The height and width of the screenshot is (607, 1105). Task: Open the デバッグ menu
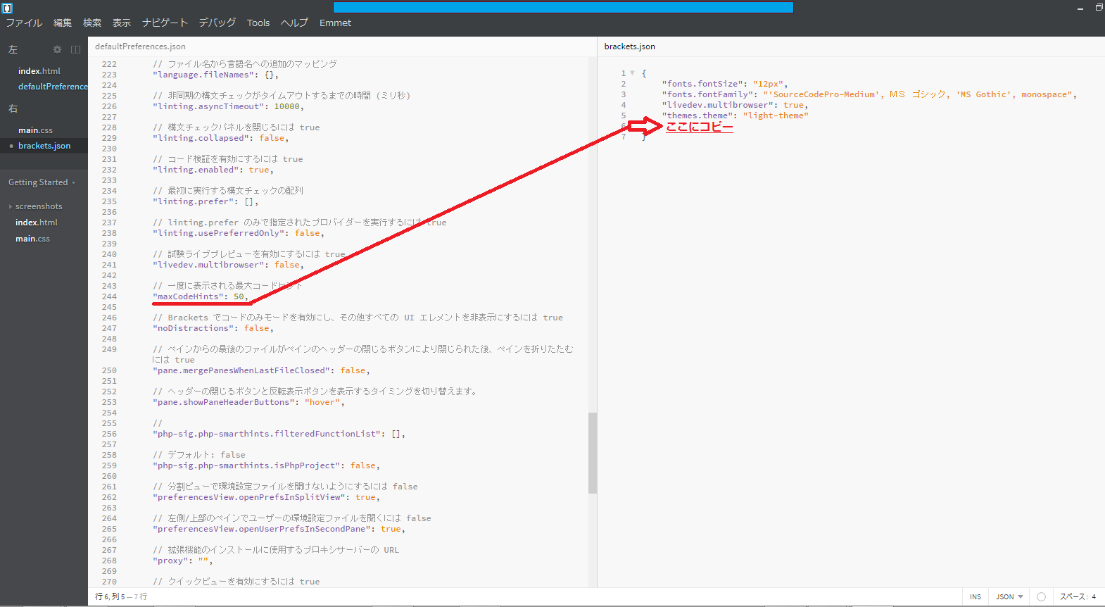pyautogui.click(x=217, y=23)
